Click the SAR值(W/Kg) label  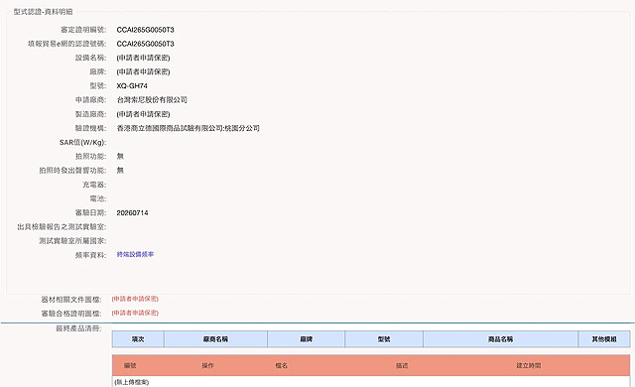tap(82, 143)
